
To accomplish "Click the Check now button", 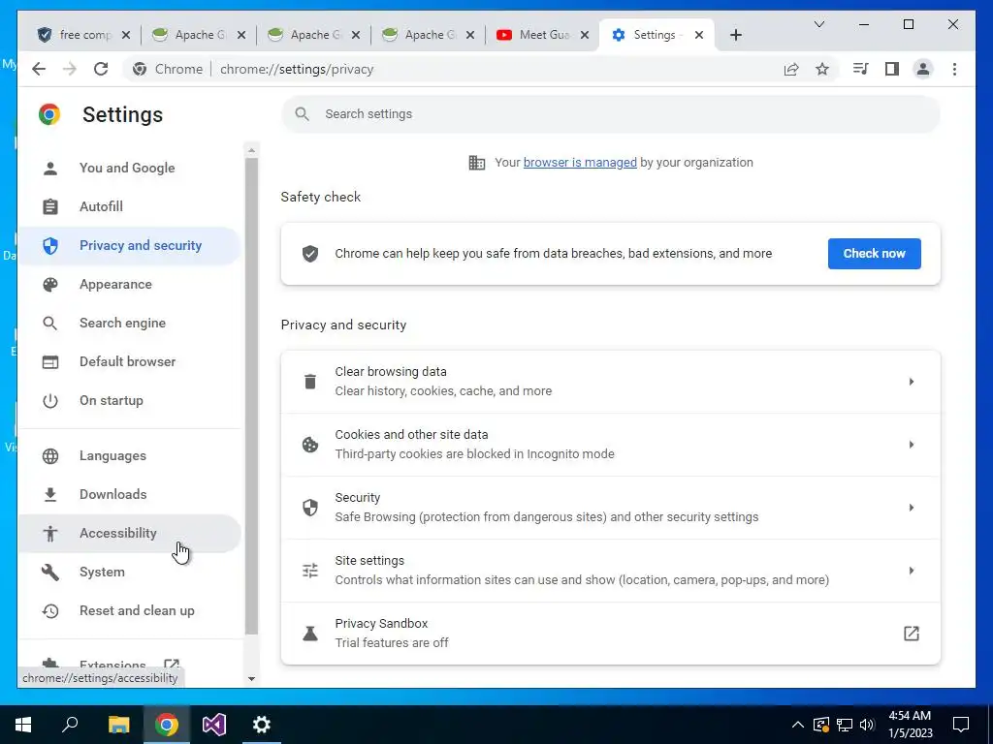I will pos(874,253).
